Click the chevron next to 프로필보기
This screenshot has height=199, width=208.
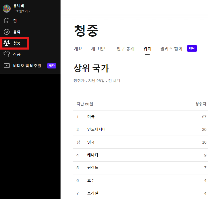pos(29,11)
